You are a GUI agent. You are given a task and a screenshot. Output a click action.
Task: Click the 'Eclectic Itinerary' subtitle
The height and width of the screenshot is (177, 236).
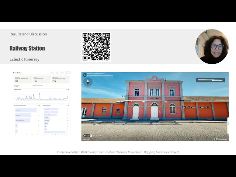pos(24,59)
